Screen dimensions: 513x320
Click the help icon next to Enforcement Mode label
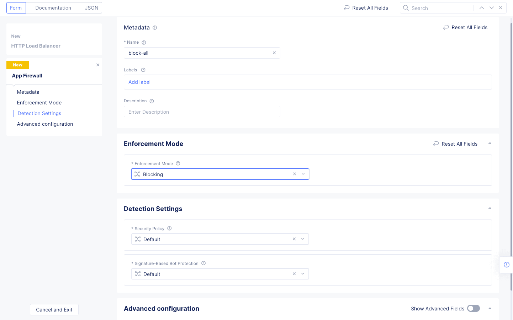click(x=178, y=163)
